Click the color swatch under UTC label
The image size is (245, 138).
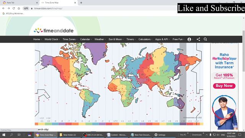coord(116,124)
